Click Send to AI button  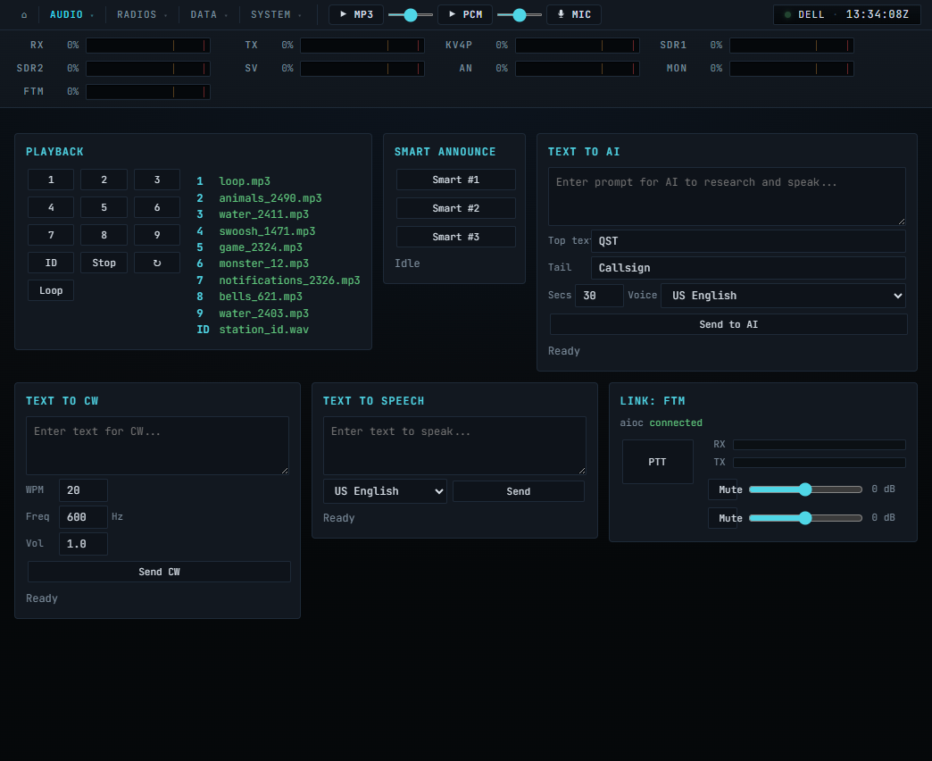728,324
